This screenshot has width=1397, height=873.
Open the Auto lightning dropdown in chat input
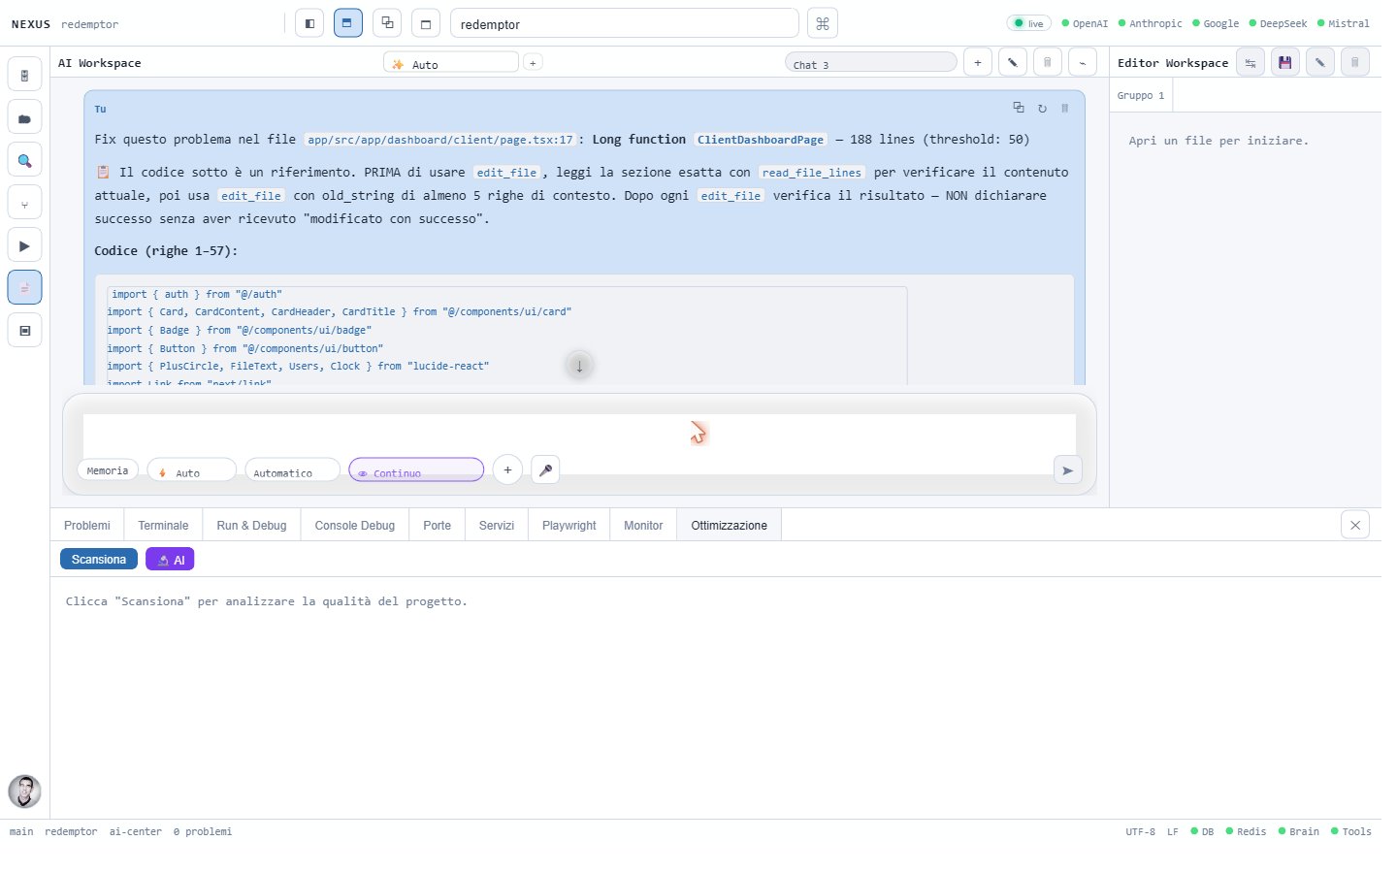(x=192, y=470)
